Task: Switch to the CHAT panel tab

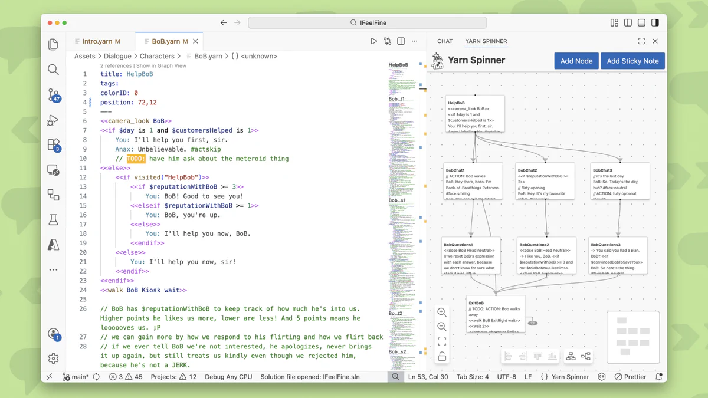Action: (x=445, y=41)
